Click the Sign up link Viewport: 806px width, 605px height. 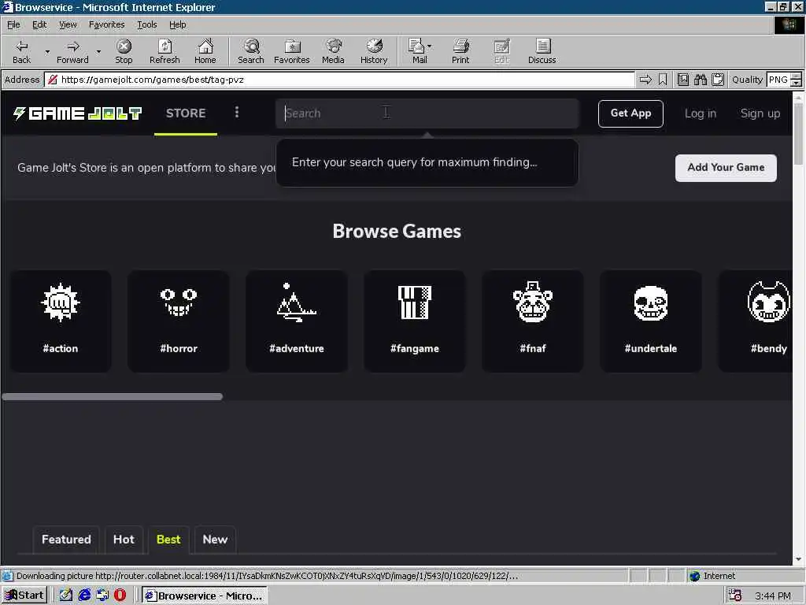[x=760, y=113]
